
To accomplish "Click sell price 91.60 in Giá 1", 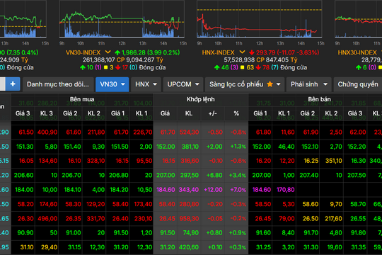I will [263, 233].
